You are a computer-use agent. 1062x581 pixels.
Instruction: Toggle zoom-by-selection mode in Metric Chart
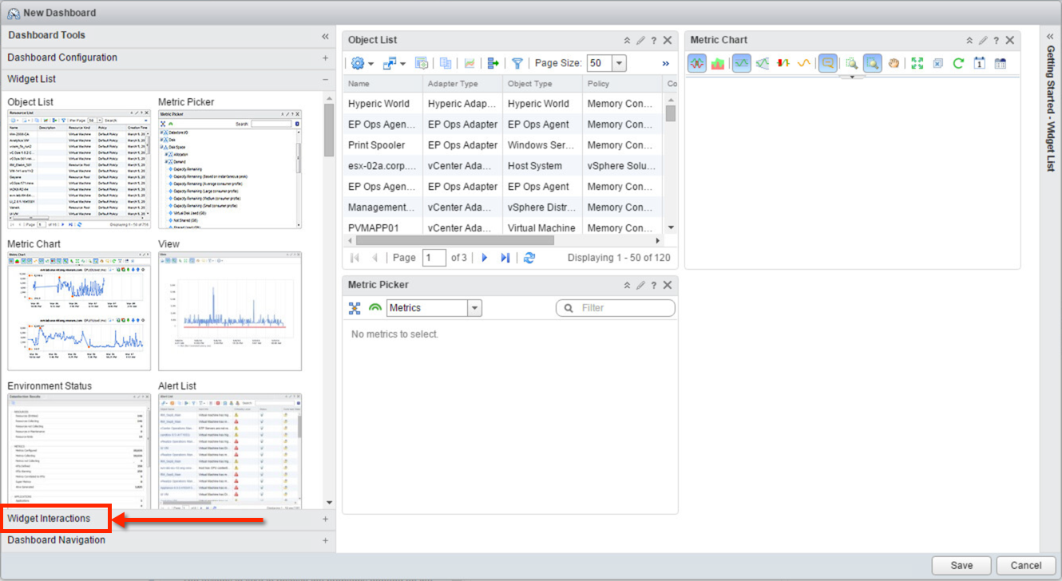coord(872,63)
